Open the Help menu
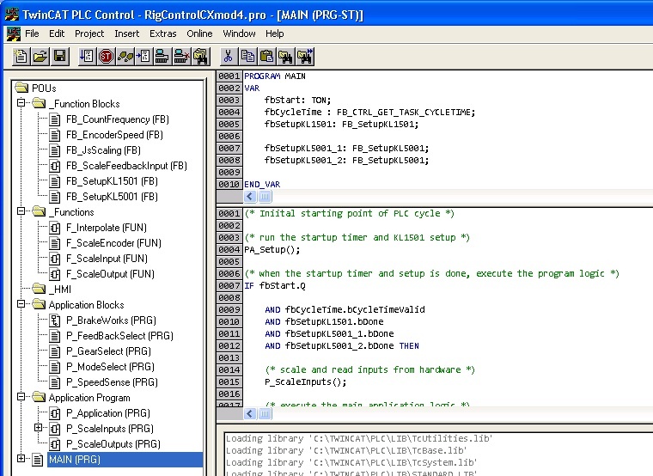The width and height of the screenshot is (653, 476). point(274,34)
